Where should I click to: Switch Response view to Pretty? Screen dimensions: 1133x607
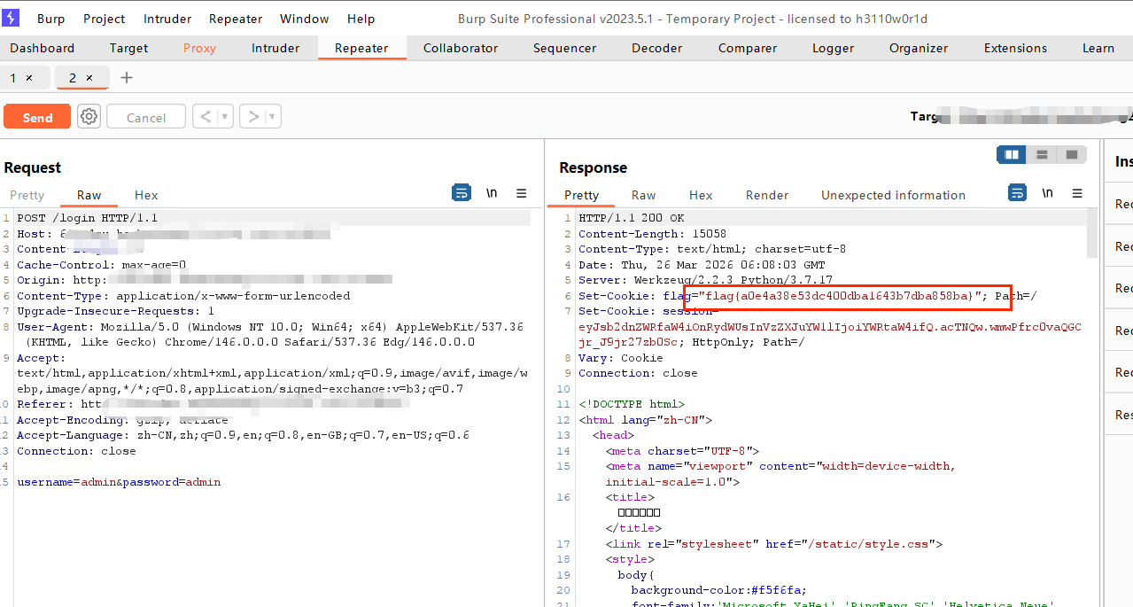click(581, 195)
